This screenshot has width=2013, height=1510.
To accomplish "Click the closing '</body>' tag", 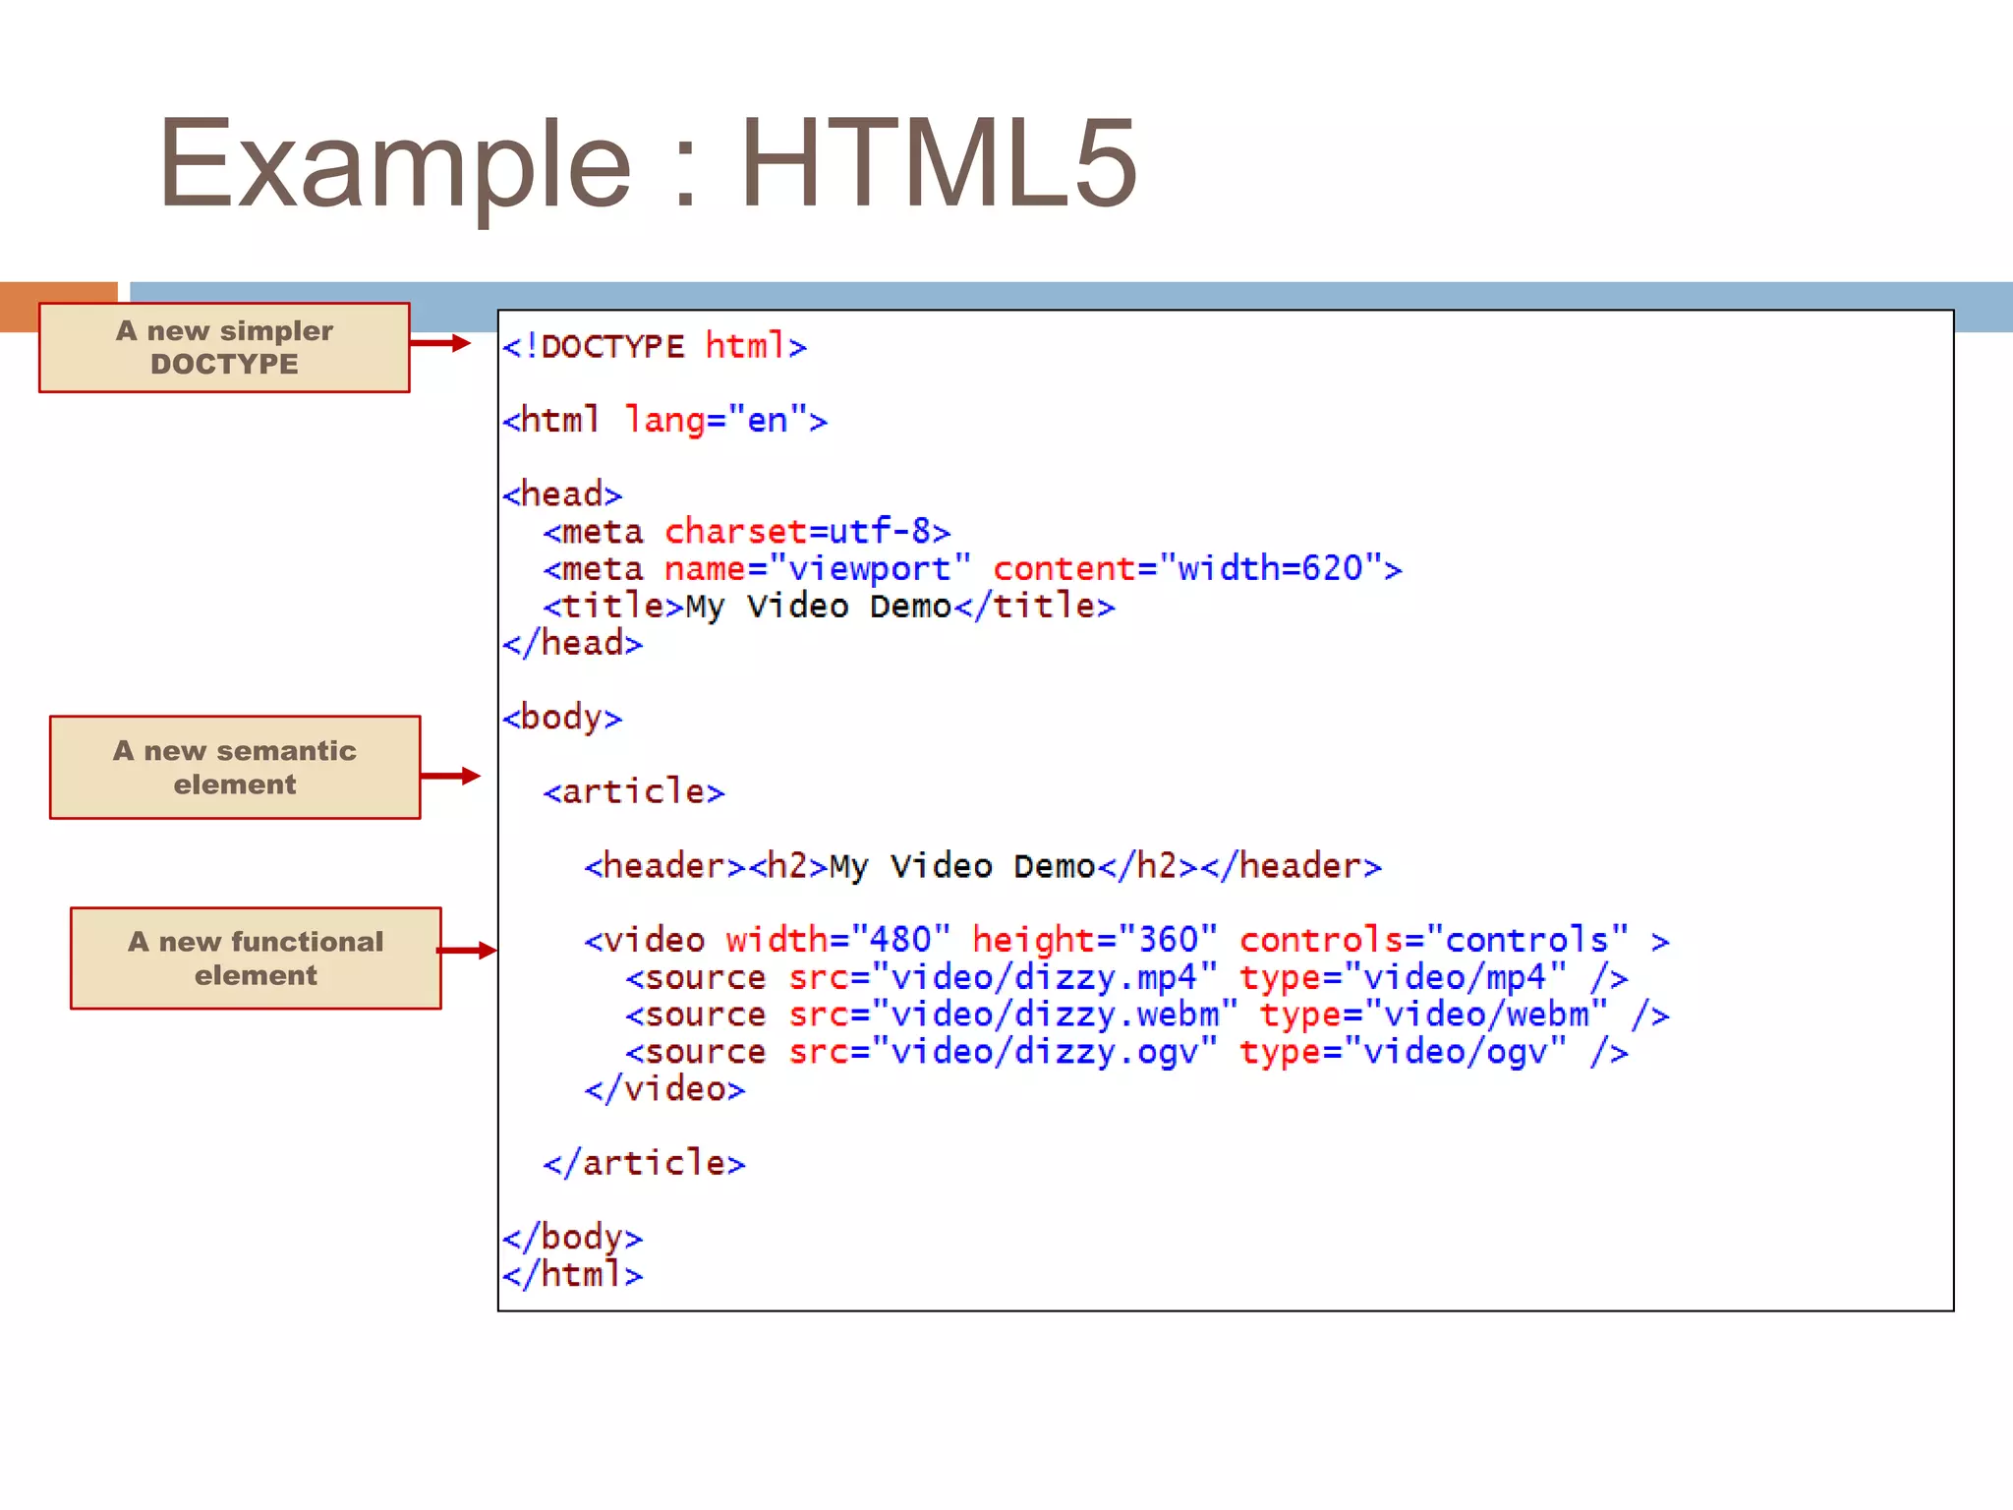I will point(572,1238).
